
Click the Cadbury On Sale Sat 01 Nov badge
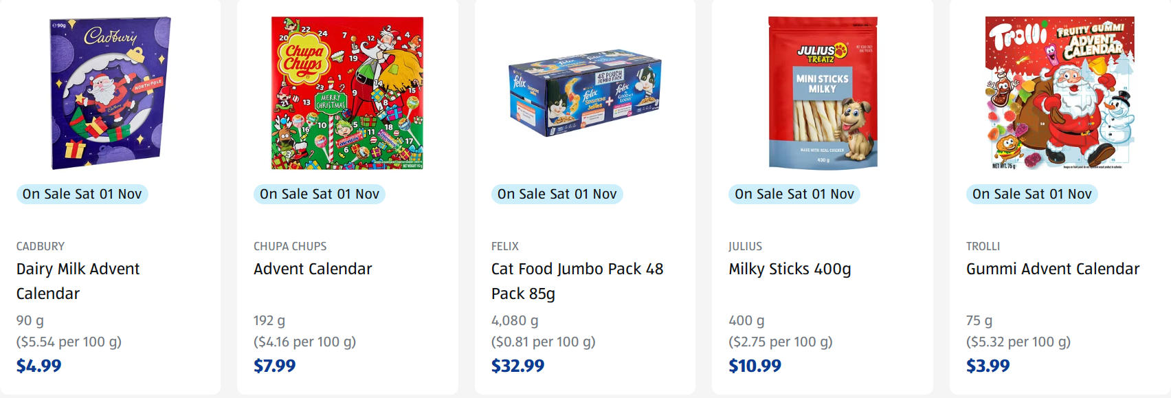[82, 194]
